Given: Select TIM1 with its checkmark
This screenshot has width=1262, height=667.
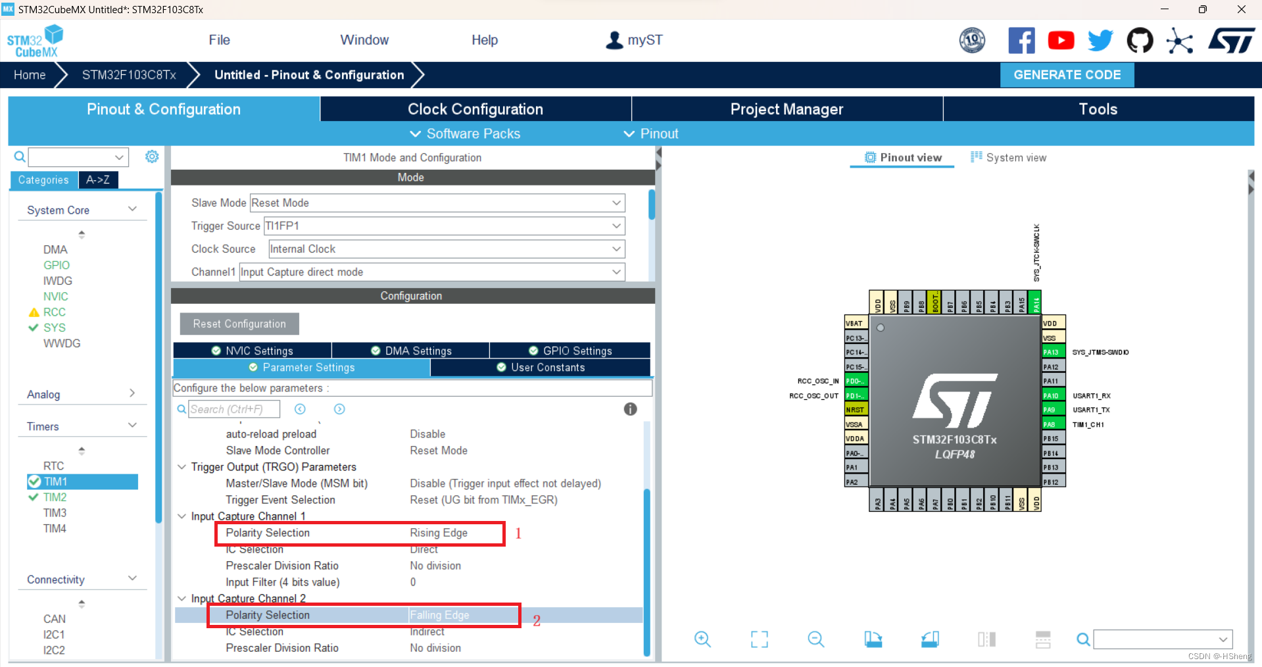Looking at the screenshot, I should (82, 482).
